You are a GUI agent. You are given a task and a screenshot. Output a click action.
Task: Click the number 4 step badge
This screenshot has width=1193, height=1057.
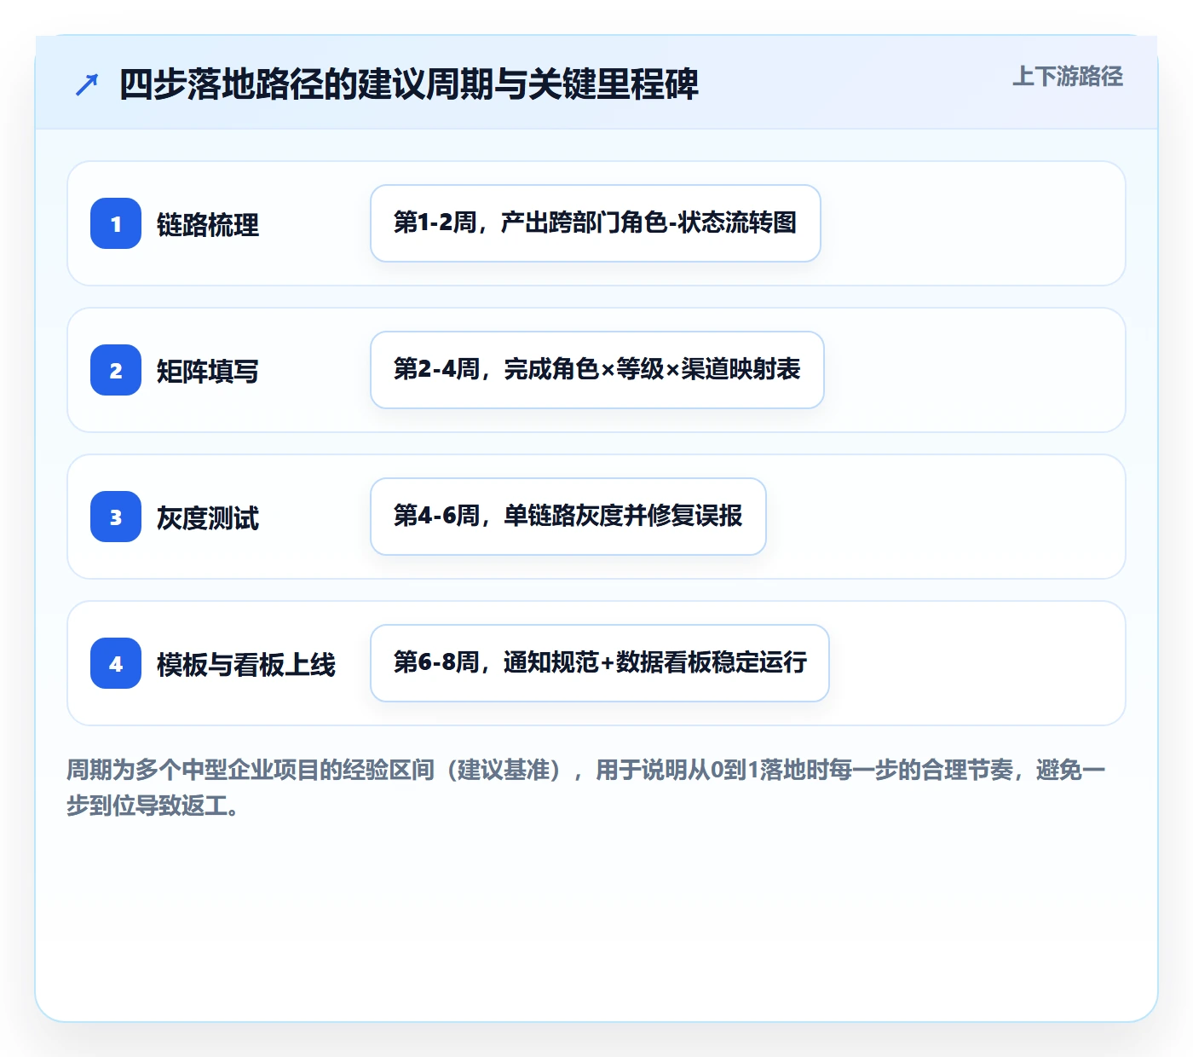pyautogui.click(x=116, y=663)
